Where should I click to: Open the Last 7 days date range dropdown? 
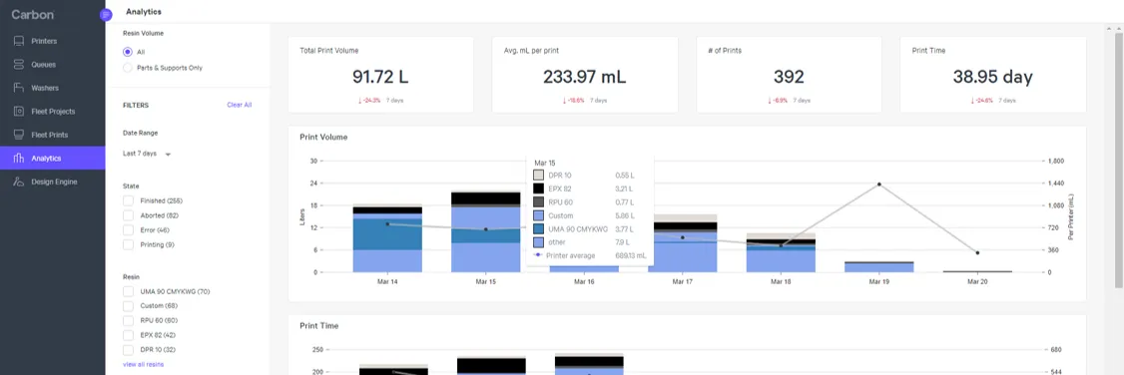point(148,154)
